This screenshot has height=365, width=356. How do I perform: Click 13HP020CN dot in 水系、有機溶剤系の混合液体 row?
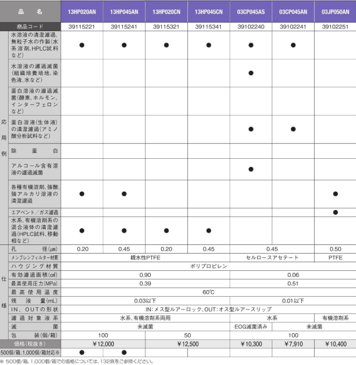pos(166,230)
